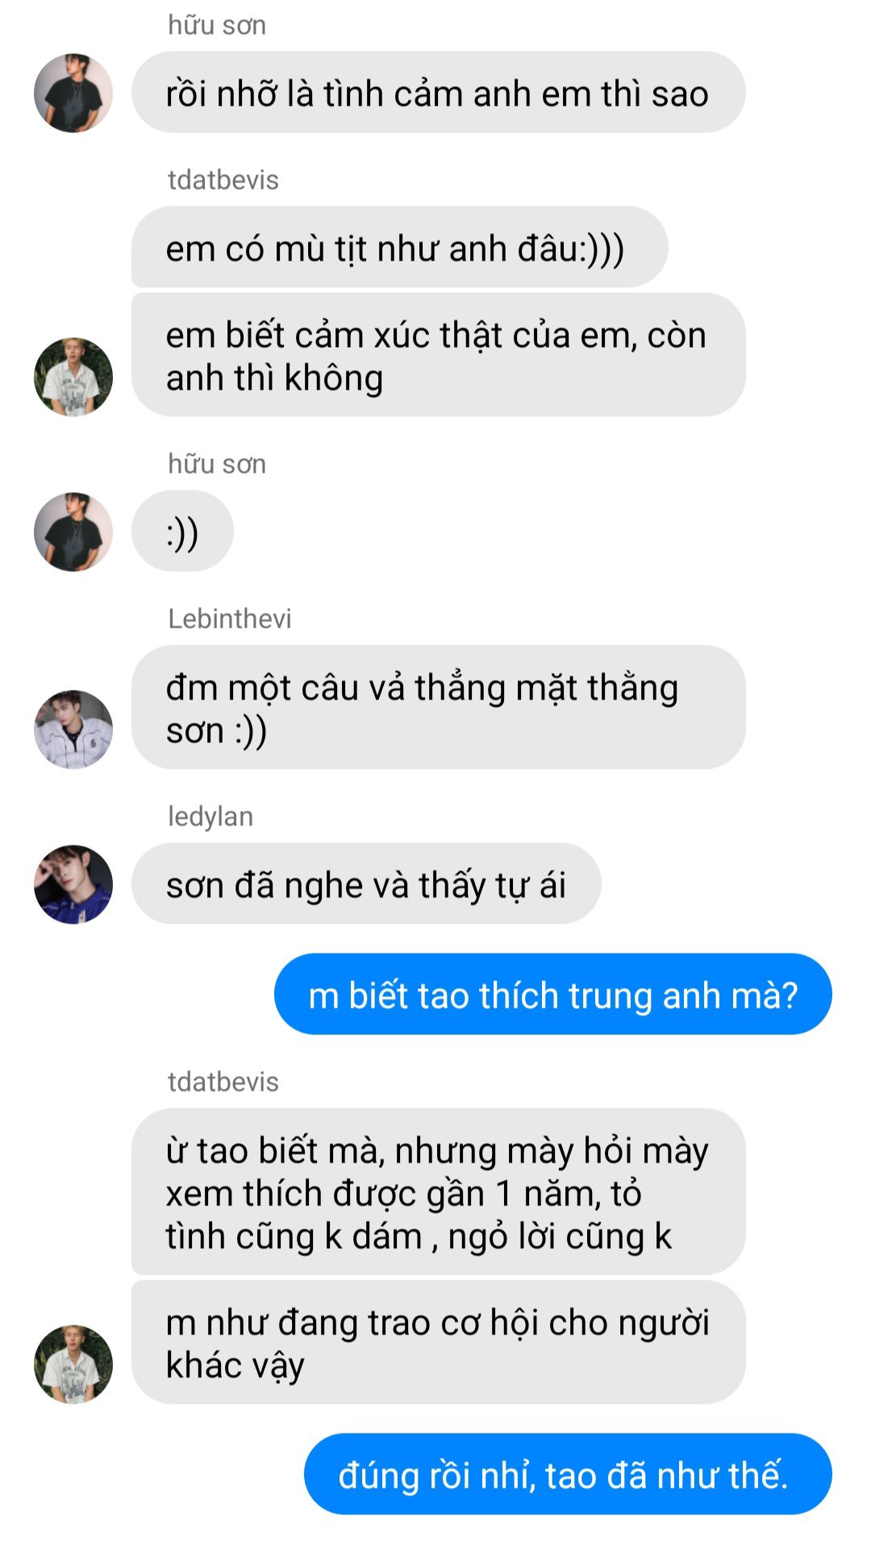Tap the sender name 'ledylan'
871x1549 pixels.
coord(210,816)
